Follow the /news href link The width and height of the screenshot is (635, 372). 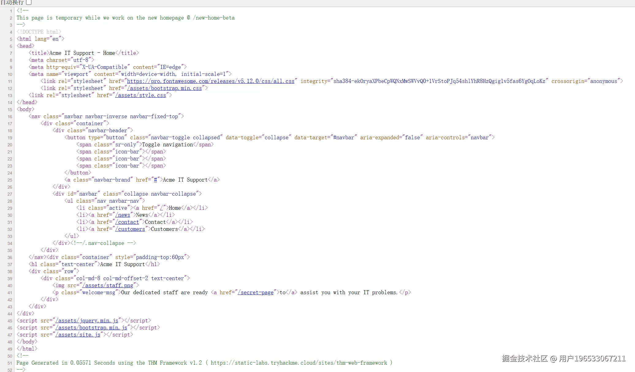[x=123, y=215]
